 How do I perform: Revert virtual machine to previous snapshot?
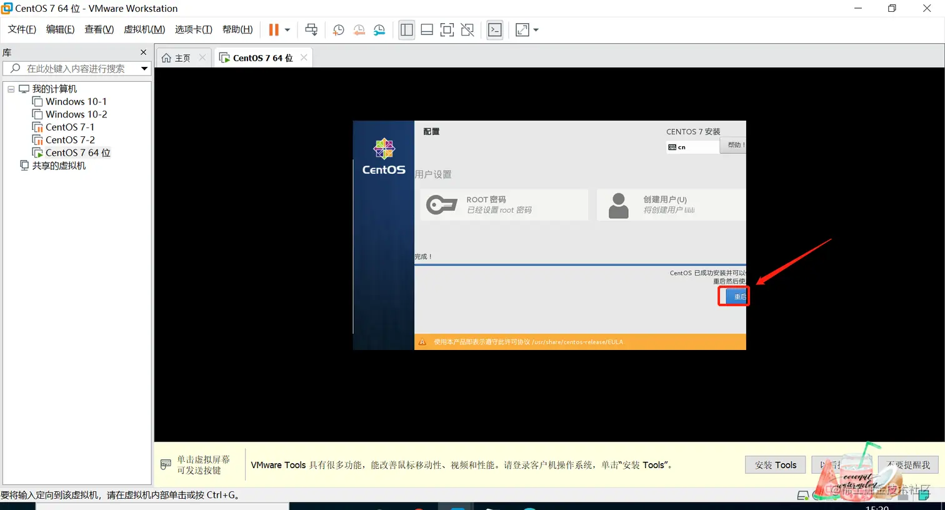(x=359, y=29)
